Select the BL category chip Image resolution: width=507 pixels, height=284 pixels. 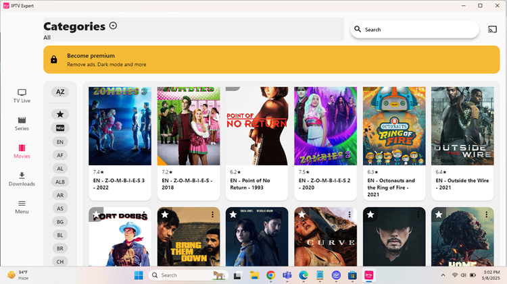(60, 235)
